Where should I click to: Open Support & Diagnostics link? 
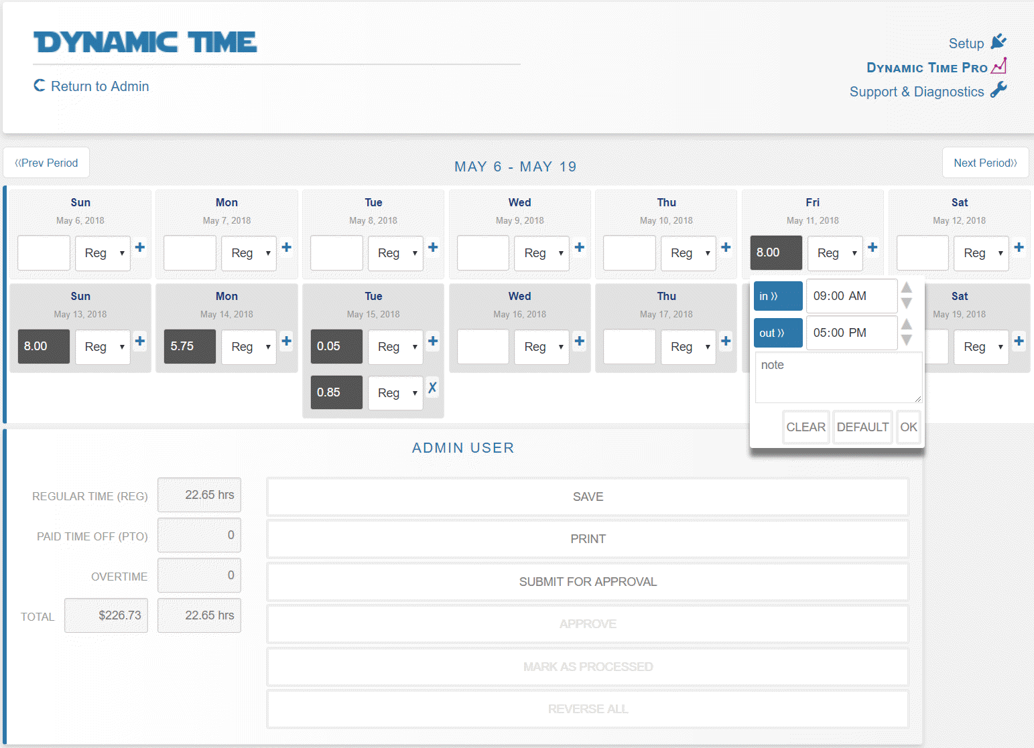[917, 92]
